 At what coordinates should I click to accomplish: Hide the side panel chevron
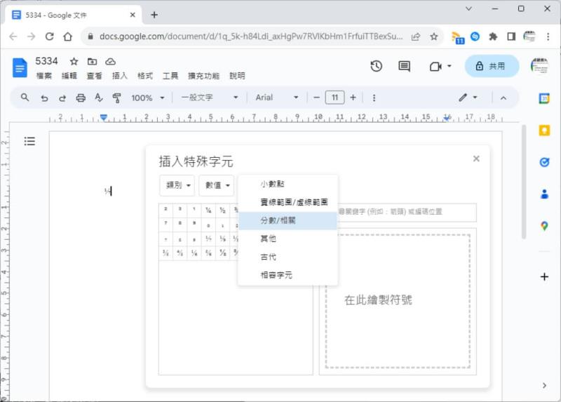click(x=544, y=386)
